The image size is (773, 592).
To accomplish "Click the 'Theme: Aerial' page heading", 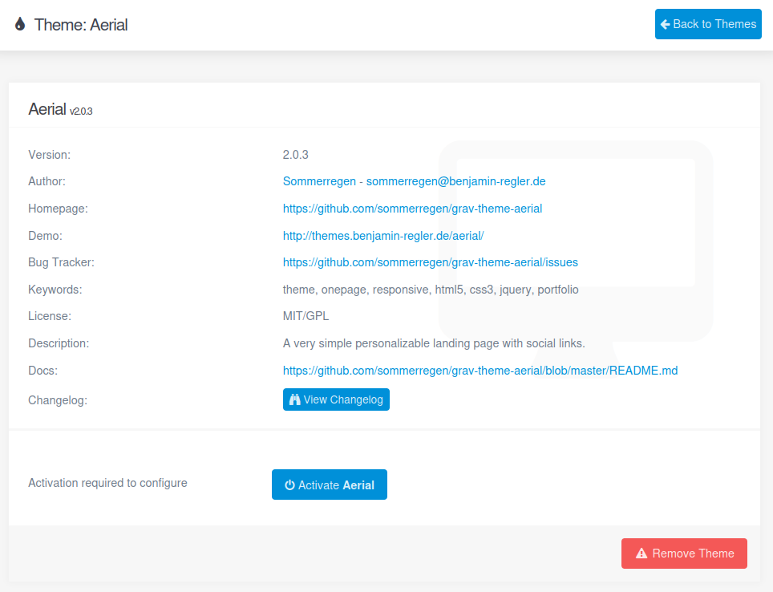I will pyautogui.click(x=81, y=25).
